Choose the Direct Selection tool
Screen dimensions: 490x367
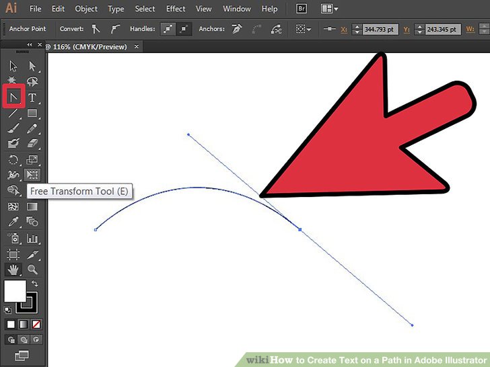point(32,66)
